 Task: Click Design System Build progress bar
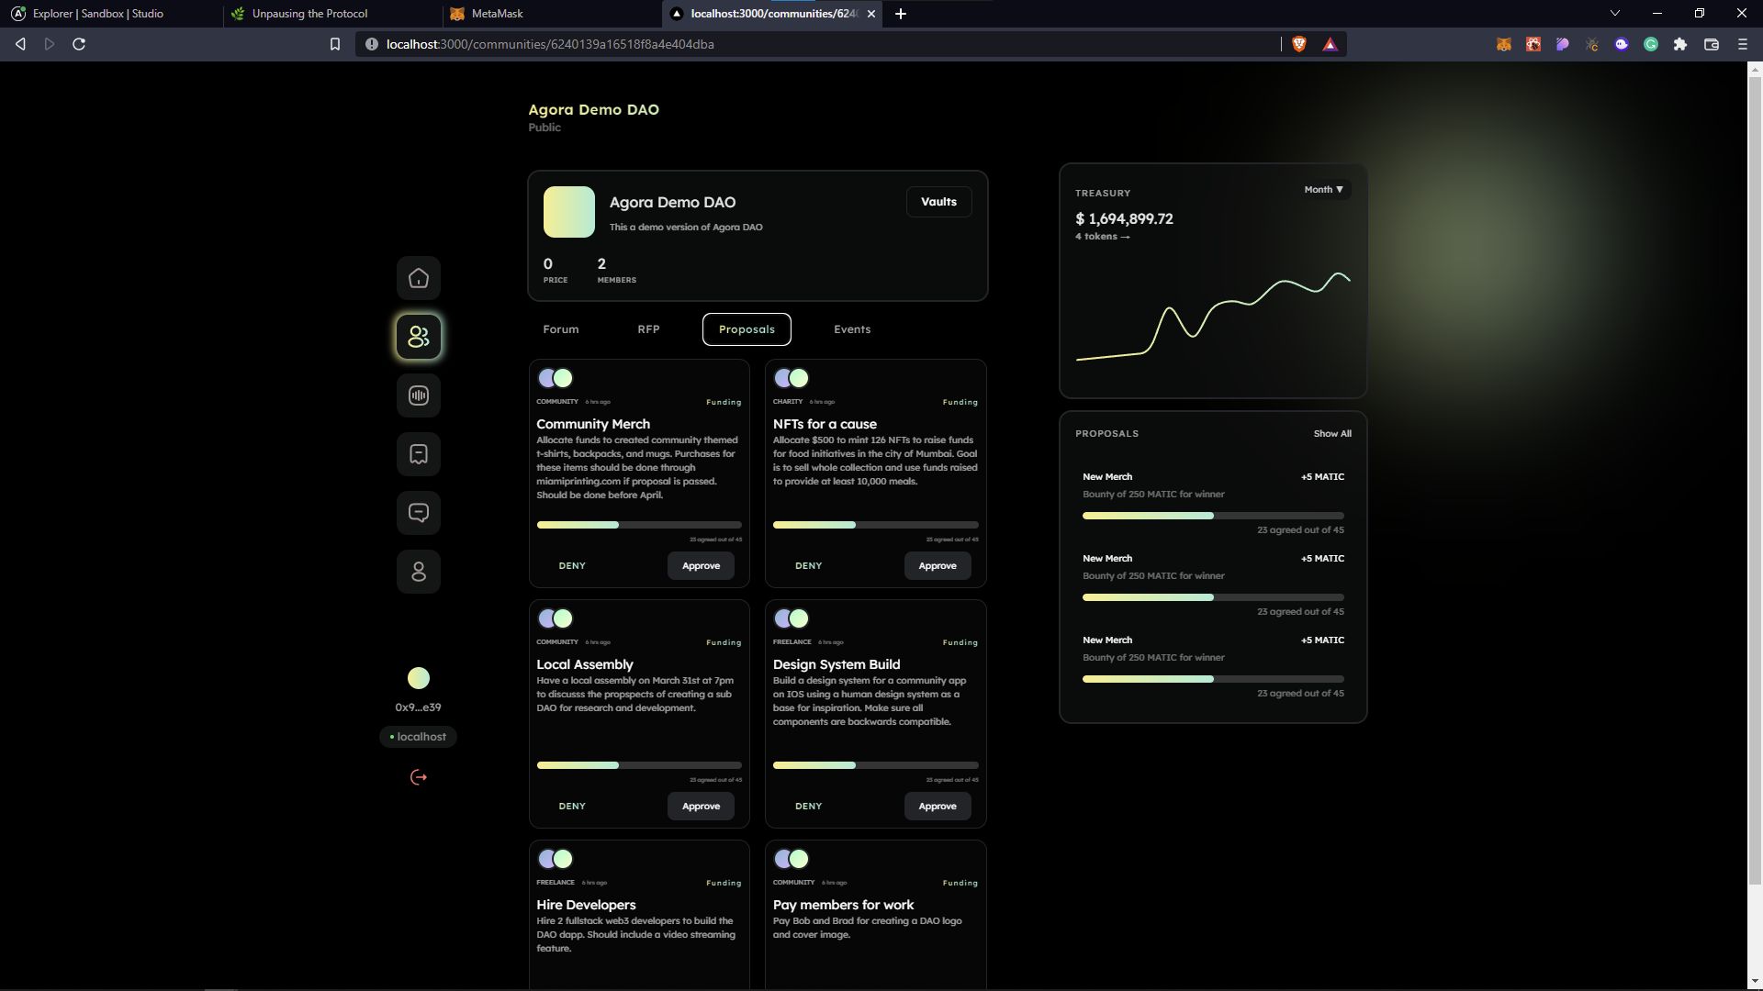tap(876, 765)
